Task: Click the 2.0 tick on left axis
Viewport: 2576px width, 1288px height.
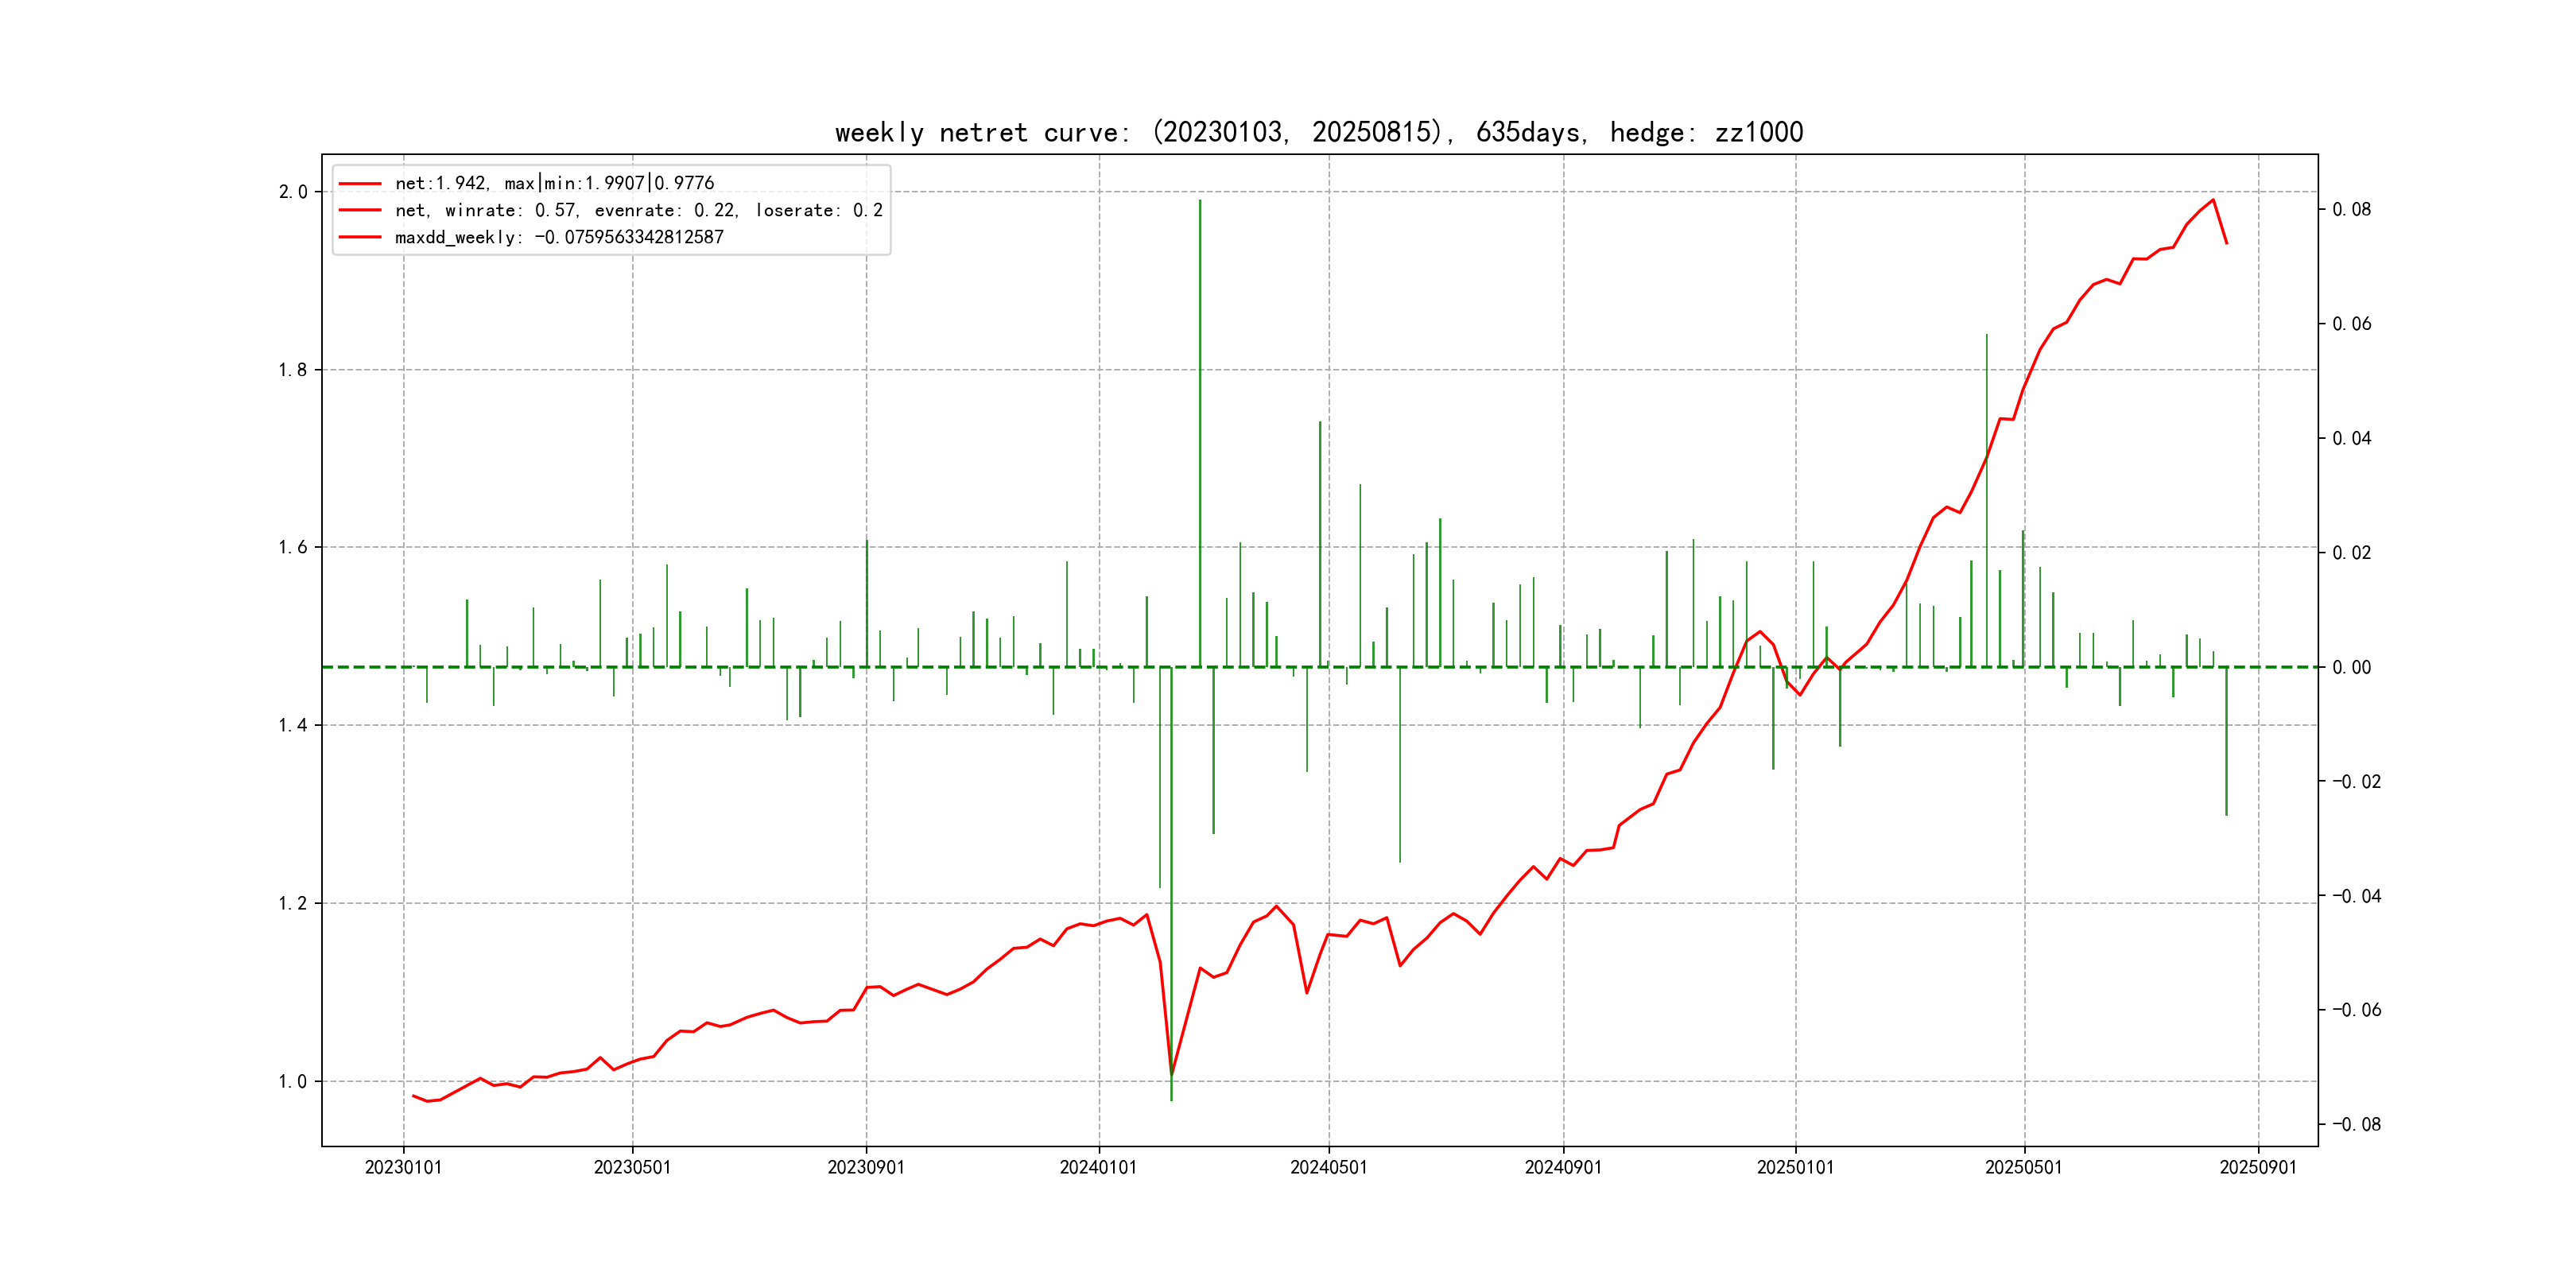Action: 293,192
